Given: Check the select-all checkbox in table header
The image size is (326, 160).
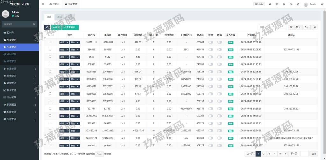Looking at the screenshot, I should tap(52, 35).
